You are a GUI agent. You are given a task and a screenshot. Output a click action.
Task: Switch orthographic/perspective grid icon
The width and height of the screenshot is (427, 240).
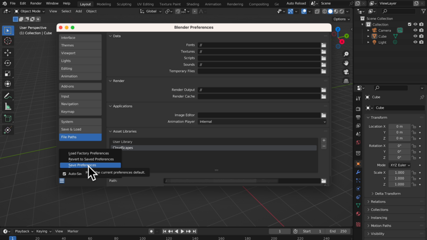point(346,81)
